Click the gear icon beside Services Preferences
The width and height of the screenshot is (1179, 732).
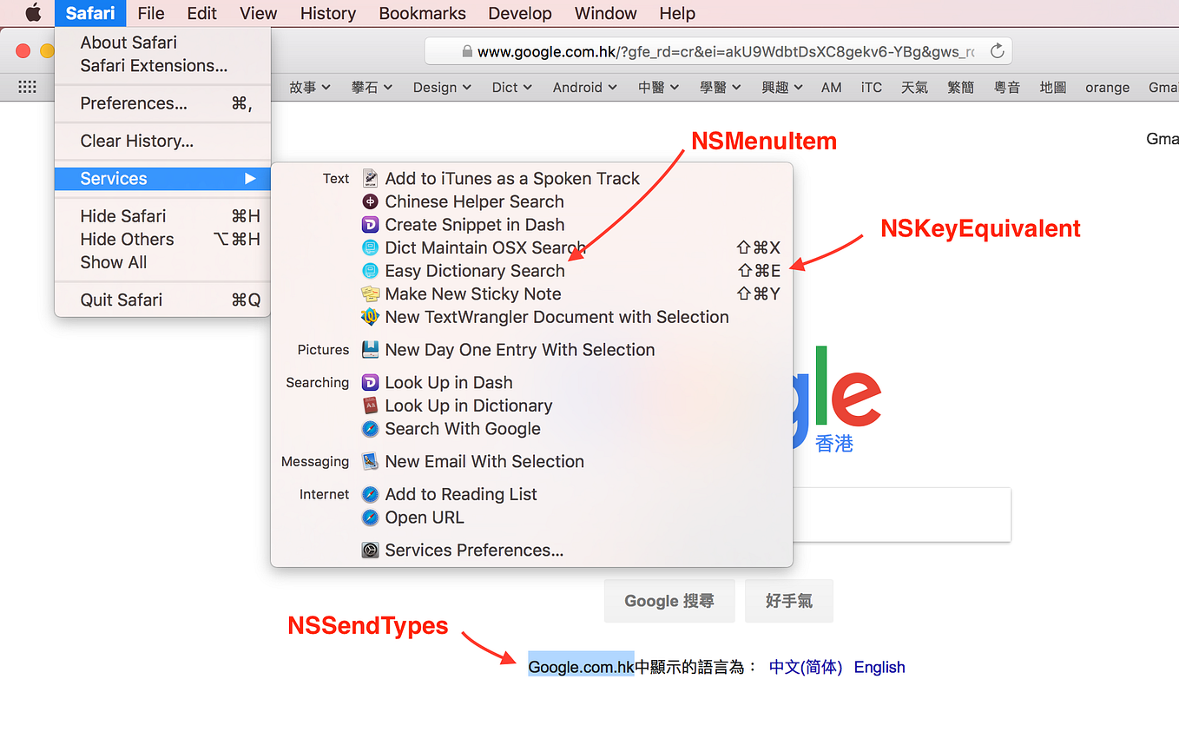pos(371,550)
